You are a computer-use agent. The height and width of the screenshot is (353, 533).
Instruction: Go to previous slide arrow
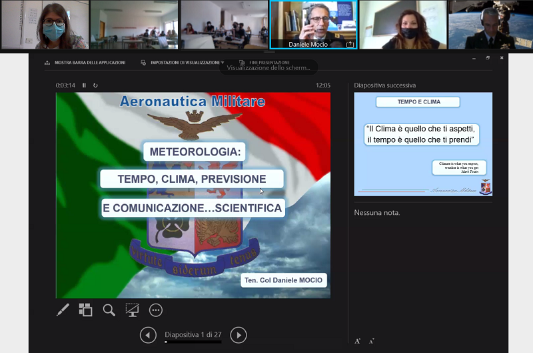point(148,335)
